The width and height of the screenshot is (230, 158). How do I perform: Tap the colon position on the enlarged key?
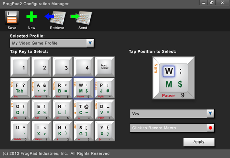point(180,71)
